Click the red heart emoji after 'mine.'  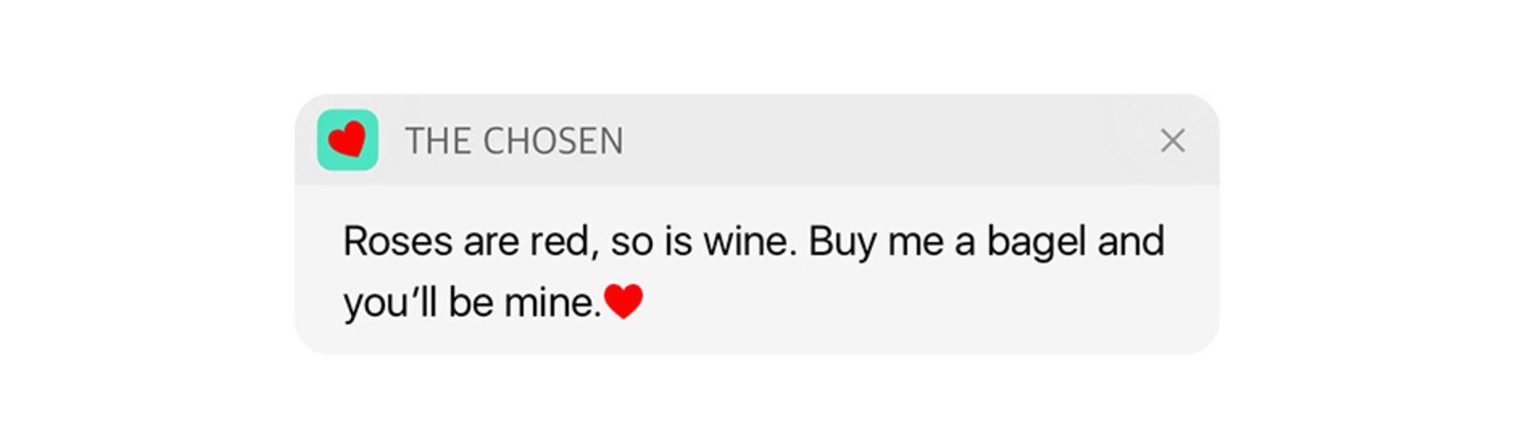624,302
